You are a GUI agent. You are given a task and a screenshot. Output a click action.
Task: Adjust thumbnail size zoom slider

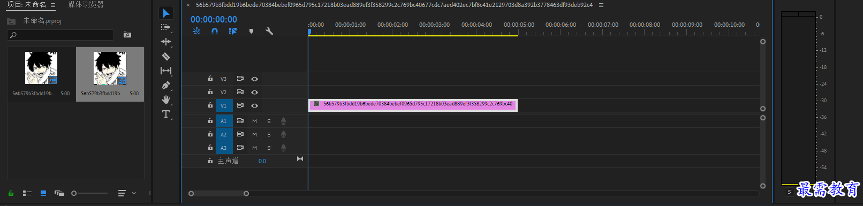[x=89, y=193]
